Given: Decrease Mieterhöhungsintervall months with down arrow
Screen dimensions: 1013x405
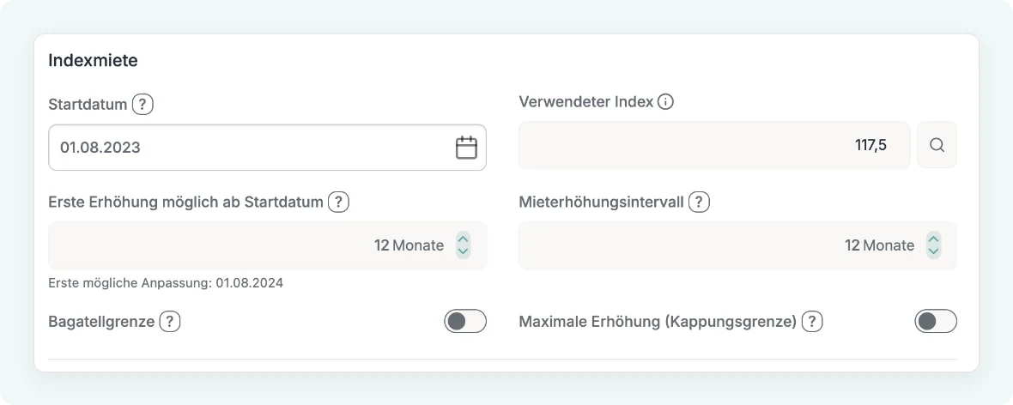Looking at the screenshot, I should point(933,251).
